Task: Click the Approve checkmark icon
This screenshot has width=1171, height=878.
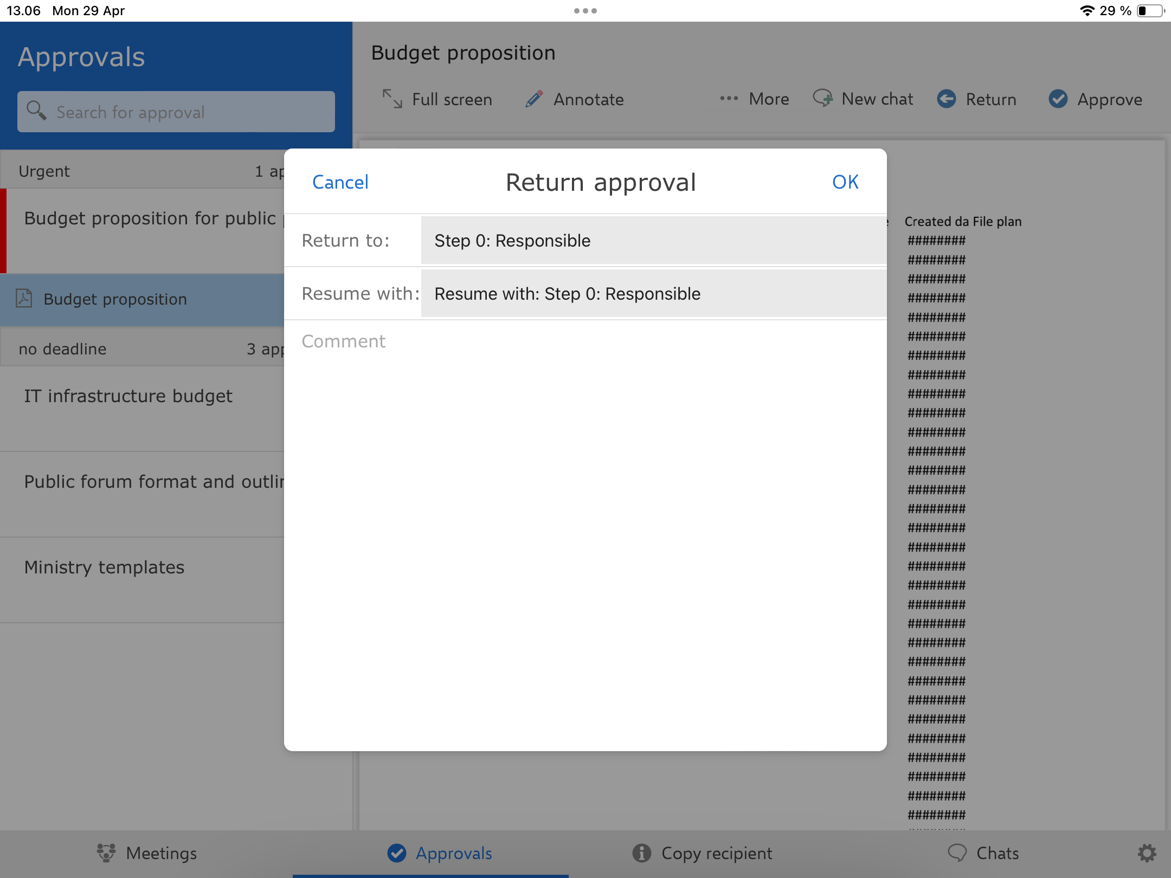Action: 1058,99
